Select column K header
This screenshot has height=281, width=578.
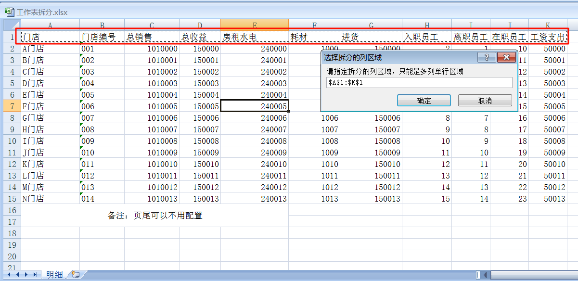548,24
